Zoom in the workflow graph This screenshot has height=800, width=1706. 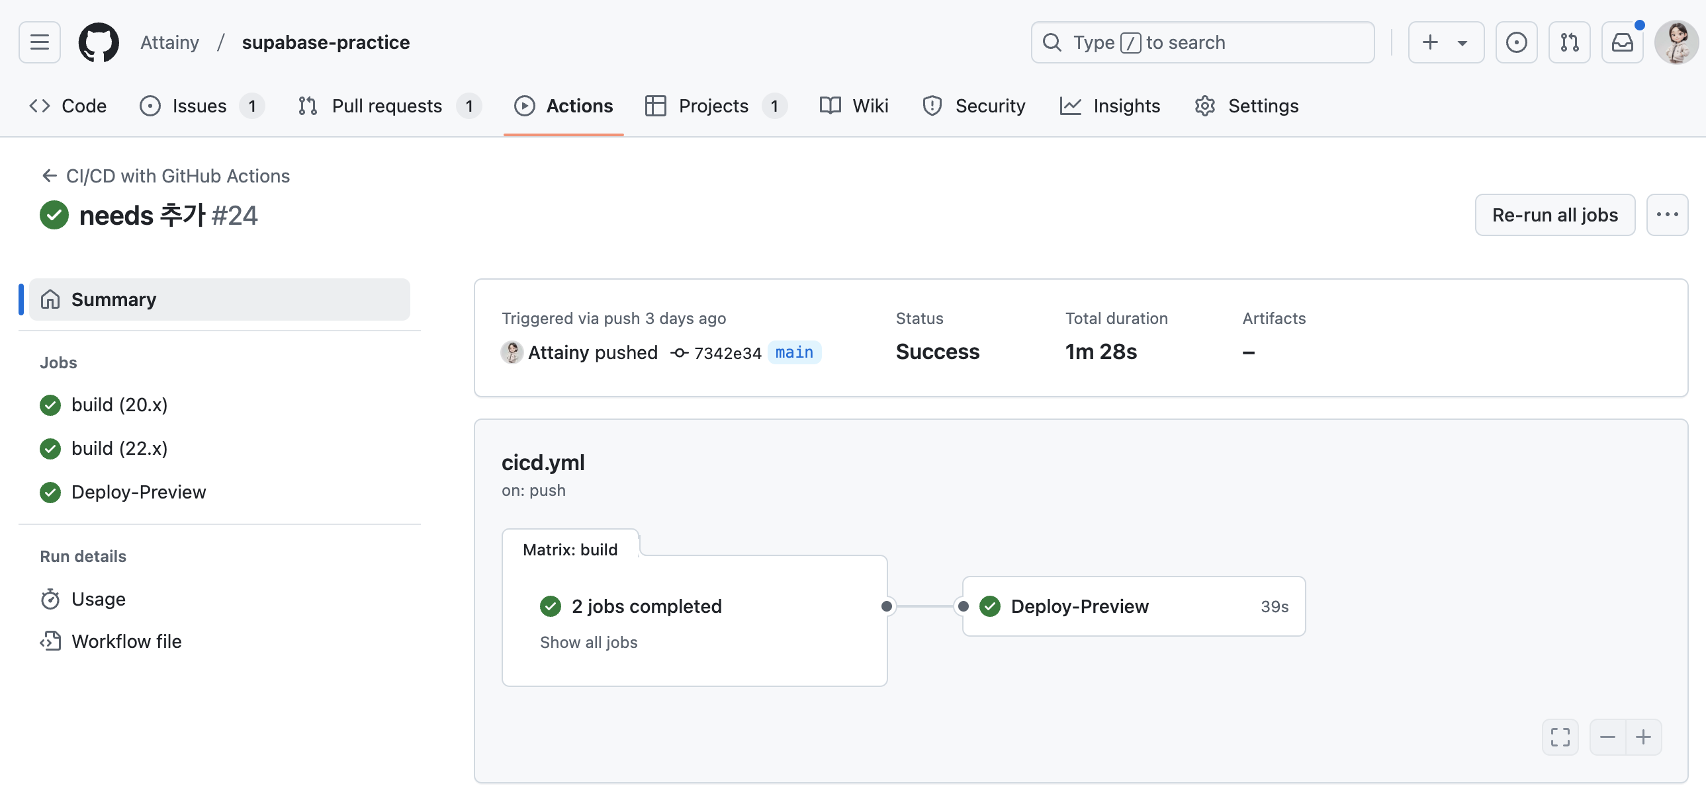(1643, 737)
